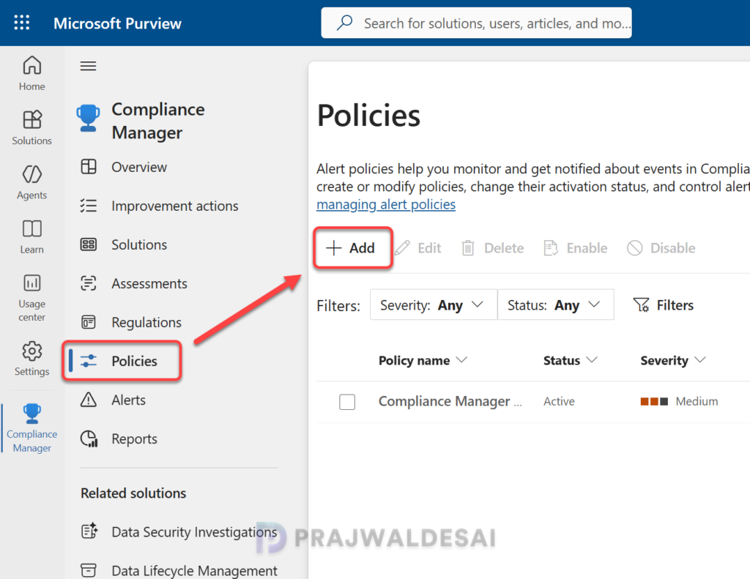The image size is (750, 579).
Task: Click the Improvement actions checklist icon
Action: pos(89,206)
